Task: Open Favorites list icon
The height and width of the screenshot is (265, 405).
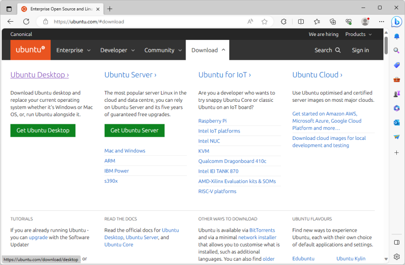Action: 317,22
